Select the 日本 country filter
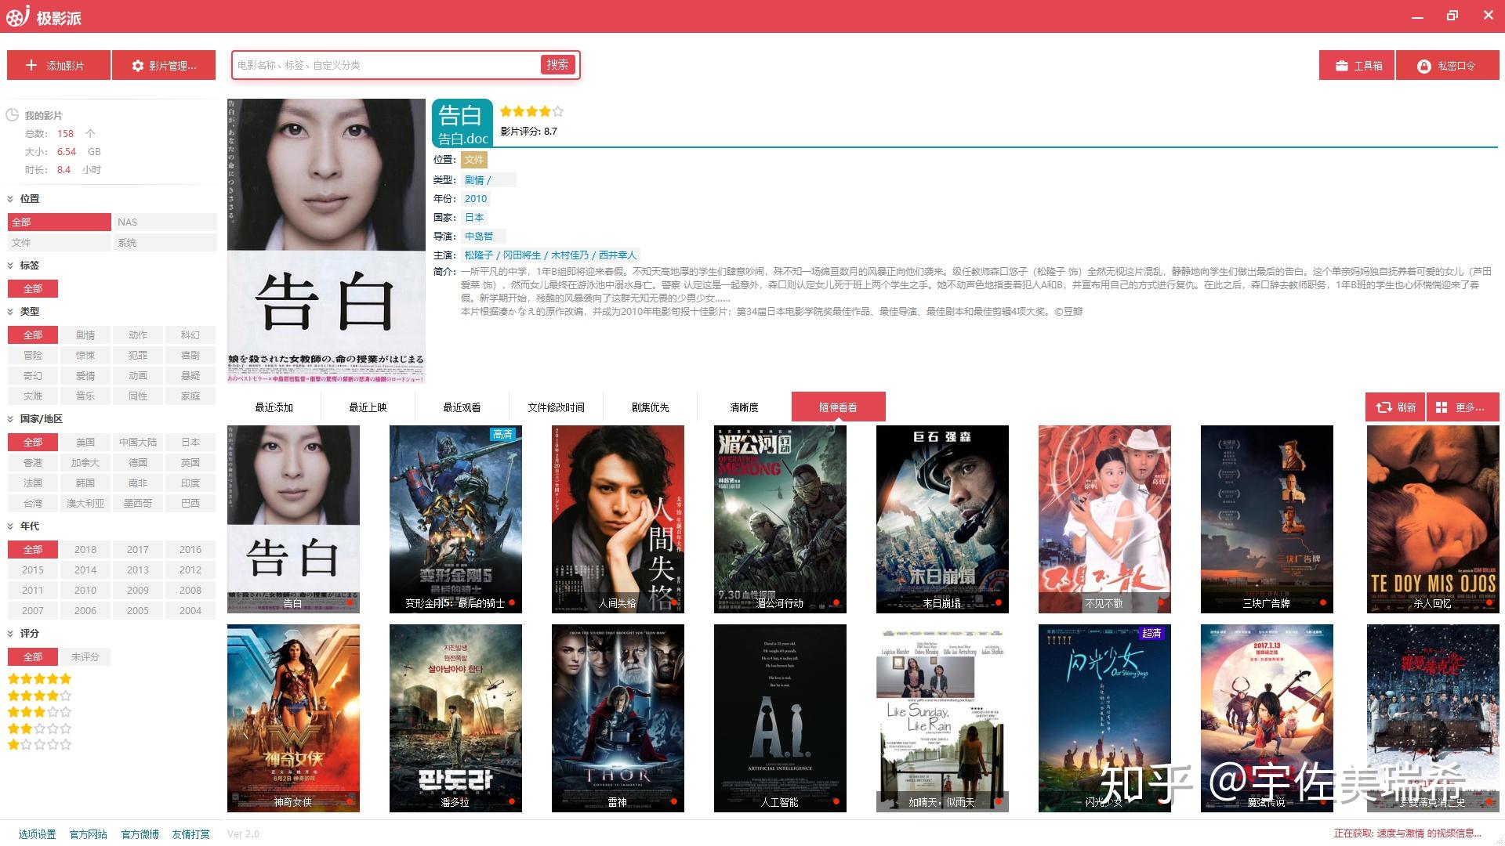 [190, 443]
